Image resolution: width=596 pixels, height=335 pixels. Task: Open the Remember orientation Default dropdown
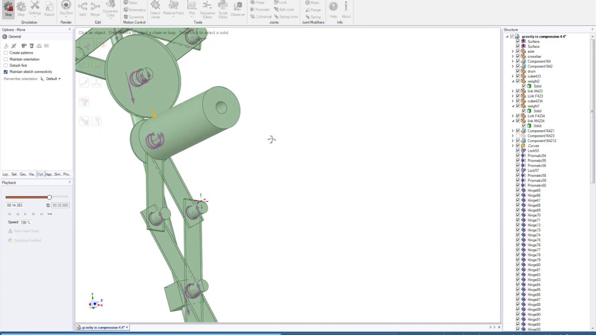(x=53, y=79)
